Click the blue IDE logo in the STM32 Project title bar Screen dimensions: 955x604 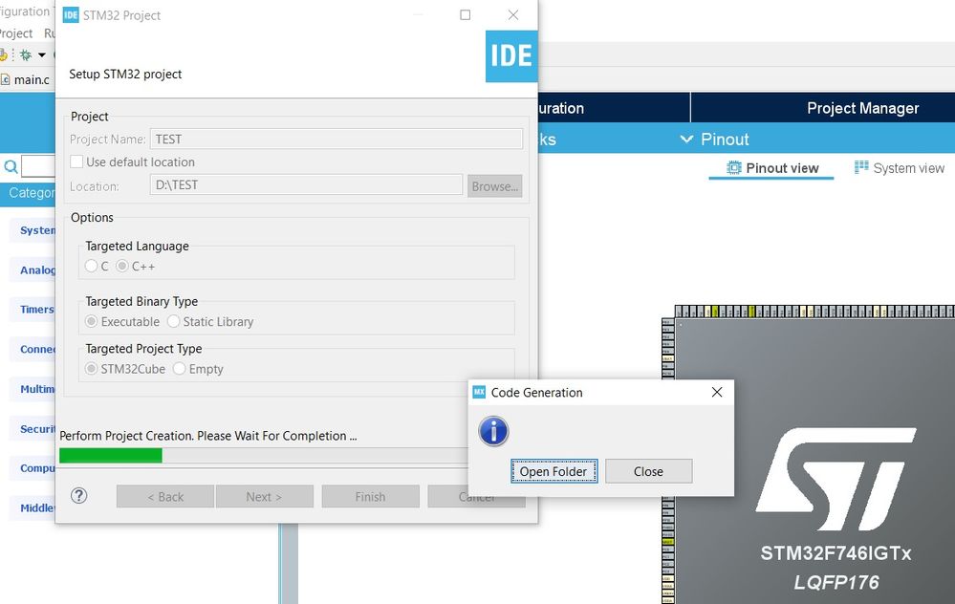click(x=71, y=15)
